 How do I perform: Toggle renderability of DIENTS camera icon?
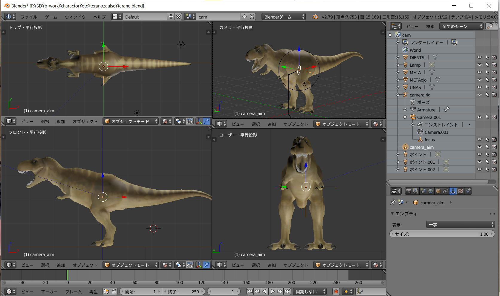(x=494, y=57)
